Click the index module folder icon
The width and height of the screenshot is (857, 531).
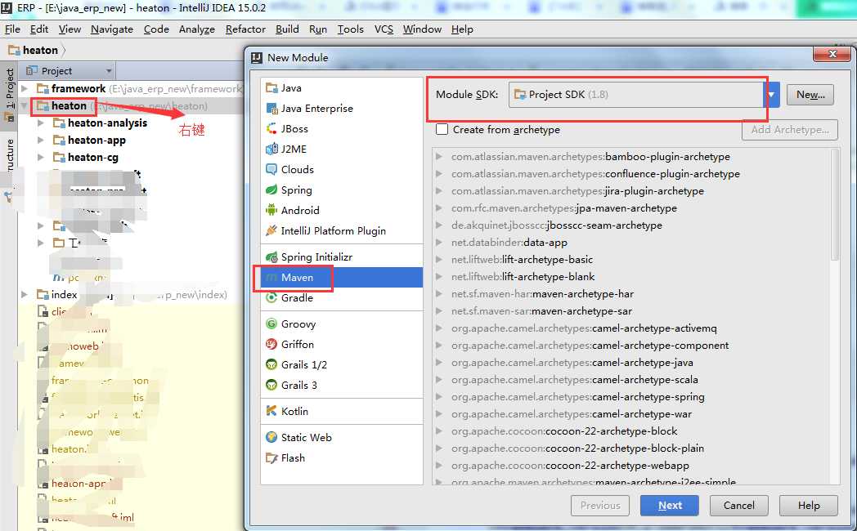[x=43, y=295]
